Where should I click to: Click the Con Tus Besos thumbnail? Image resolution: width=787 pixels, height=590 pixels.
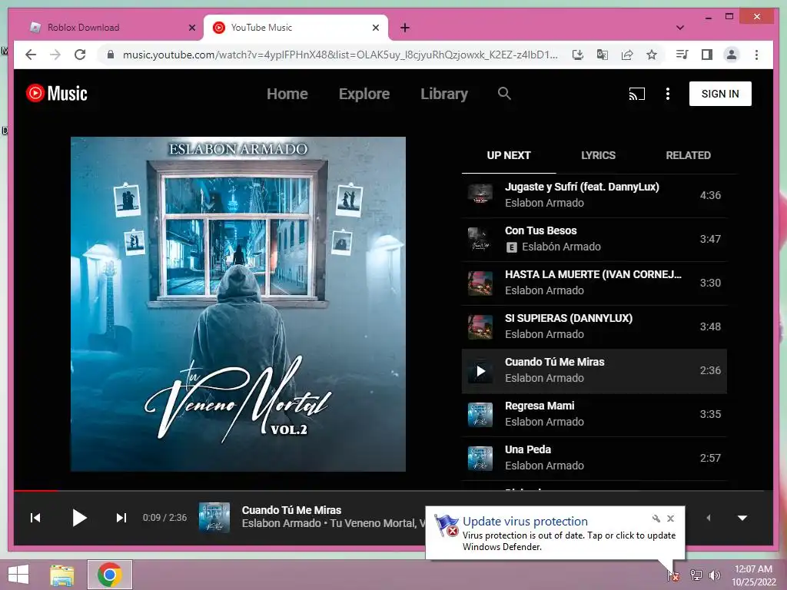(x=480, y=240)
